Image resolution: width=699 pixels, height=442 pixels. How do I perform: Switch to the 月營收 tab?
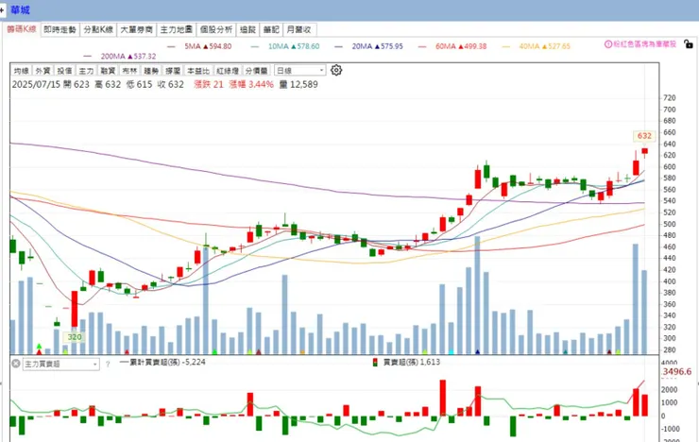299,29
